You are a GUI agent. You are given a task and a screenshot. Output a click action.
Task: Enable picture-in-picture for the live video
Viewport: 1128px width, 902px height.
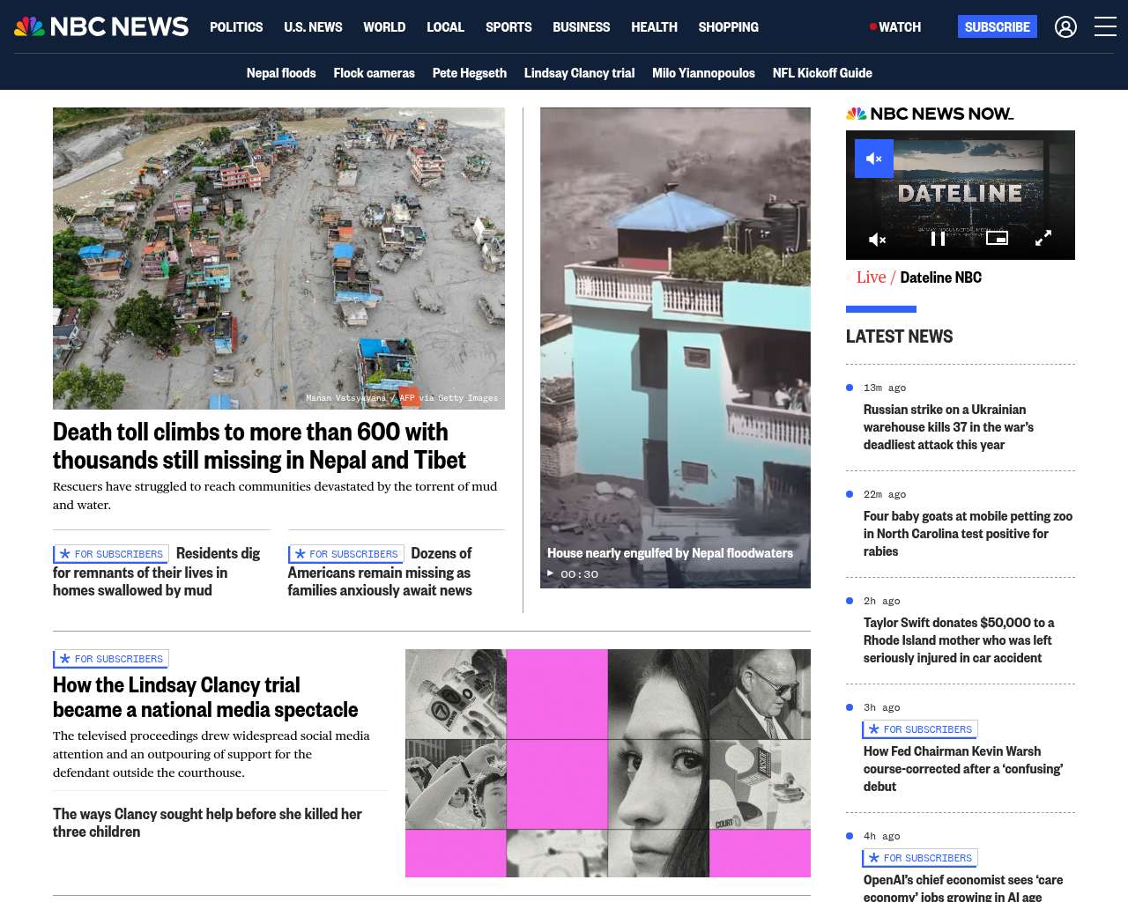997,238
